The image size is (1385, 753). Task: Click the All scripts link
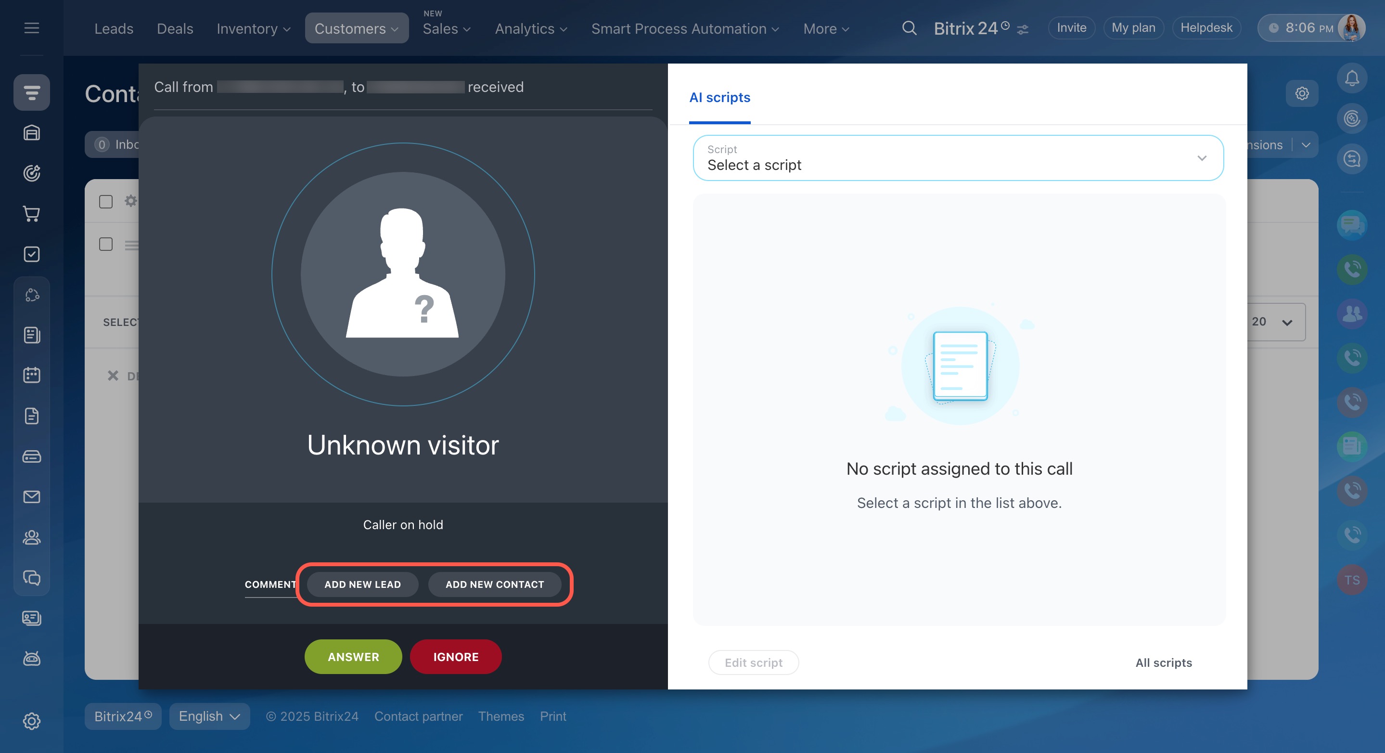pos(1164,662)
